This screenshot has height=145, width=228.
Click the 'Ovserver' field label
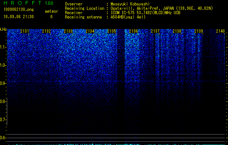74,4
